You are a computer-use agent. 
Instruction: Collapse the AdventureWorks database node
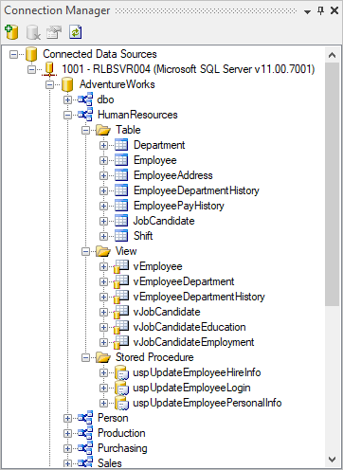(x=49, y=84)
